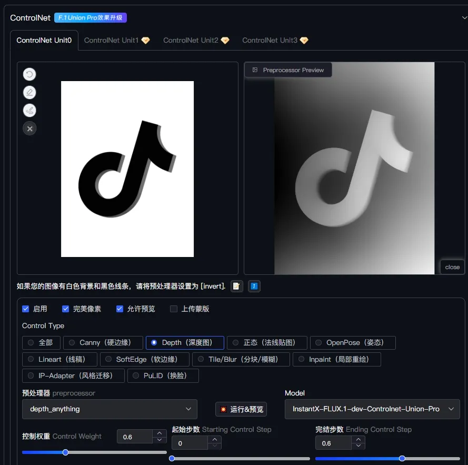Screen dimensions: 468x465
Task: Click the diamond icon on ControlNet Unit2
Action: [x=225, y=41]
